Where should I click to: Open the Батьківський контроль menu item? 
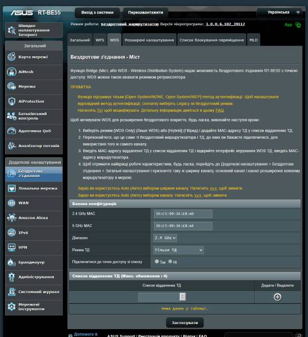tap(34, 116)
